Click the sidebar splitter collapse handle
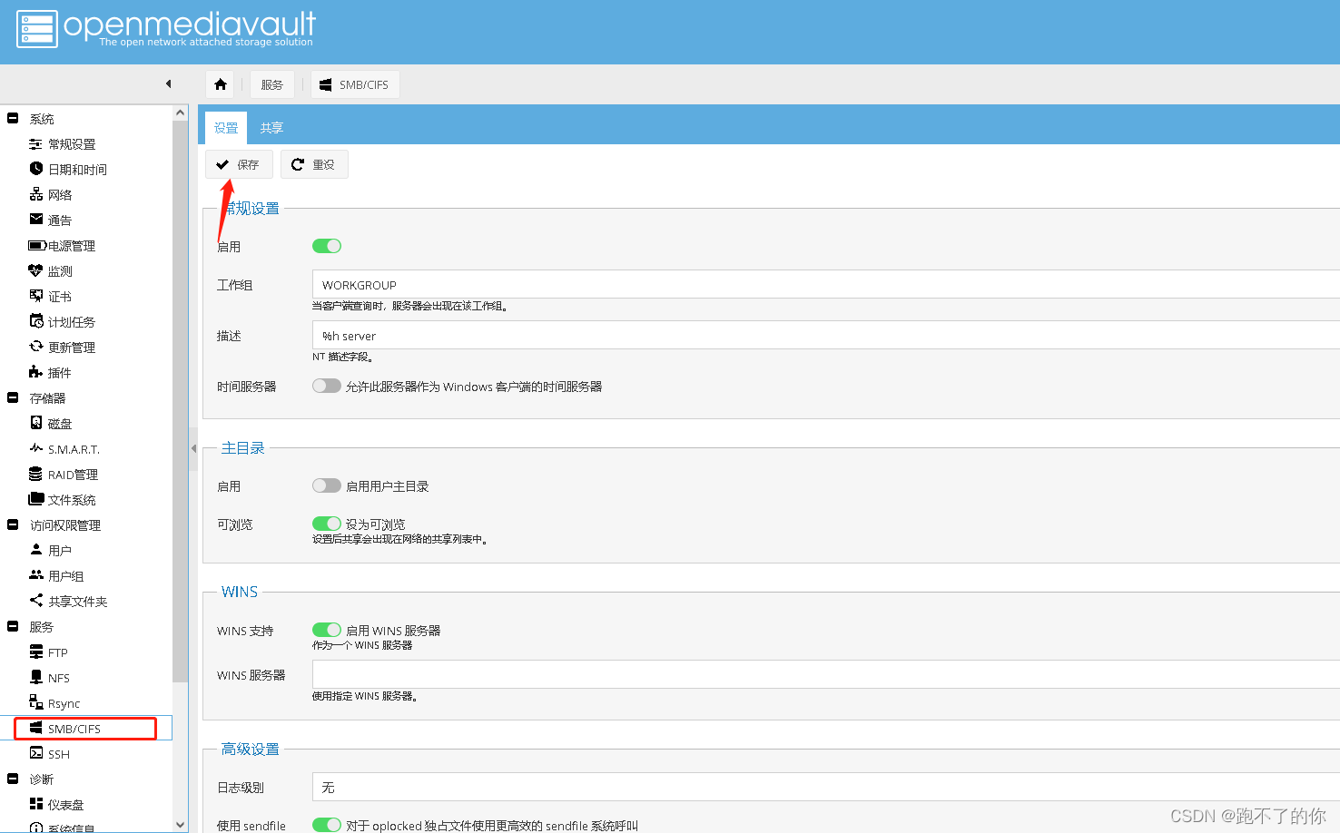Screen dimensions: 1340x833 [193, 448]
